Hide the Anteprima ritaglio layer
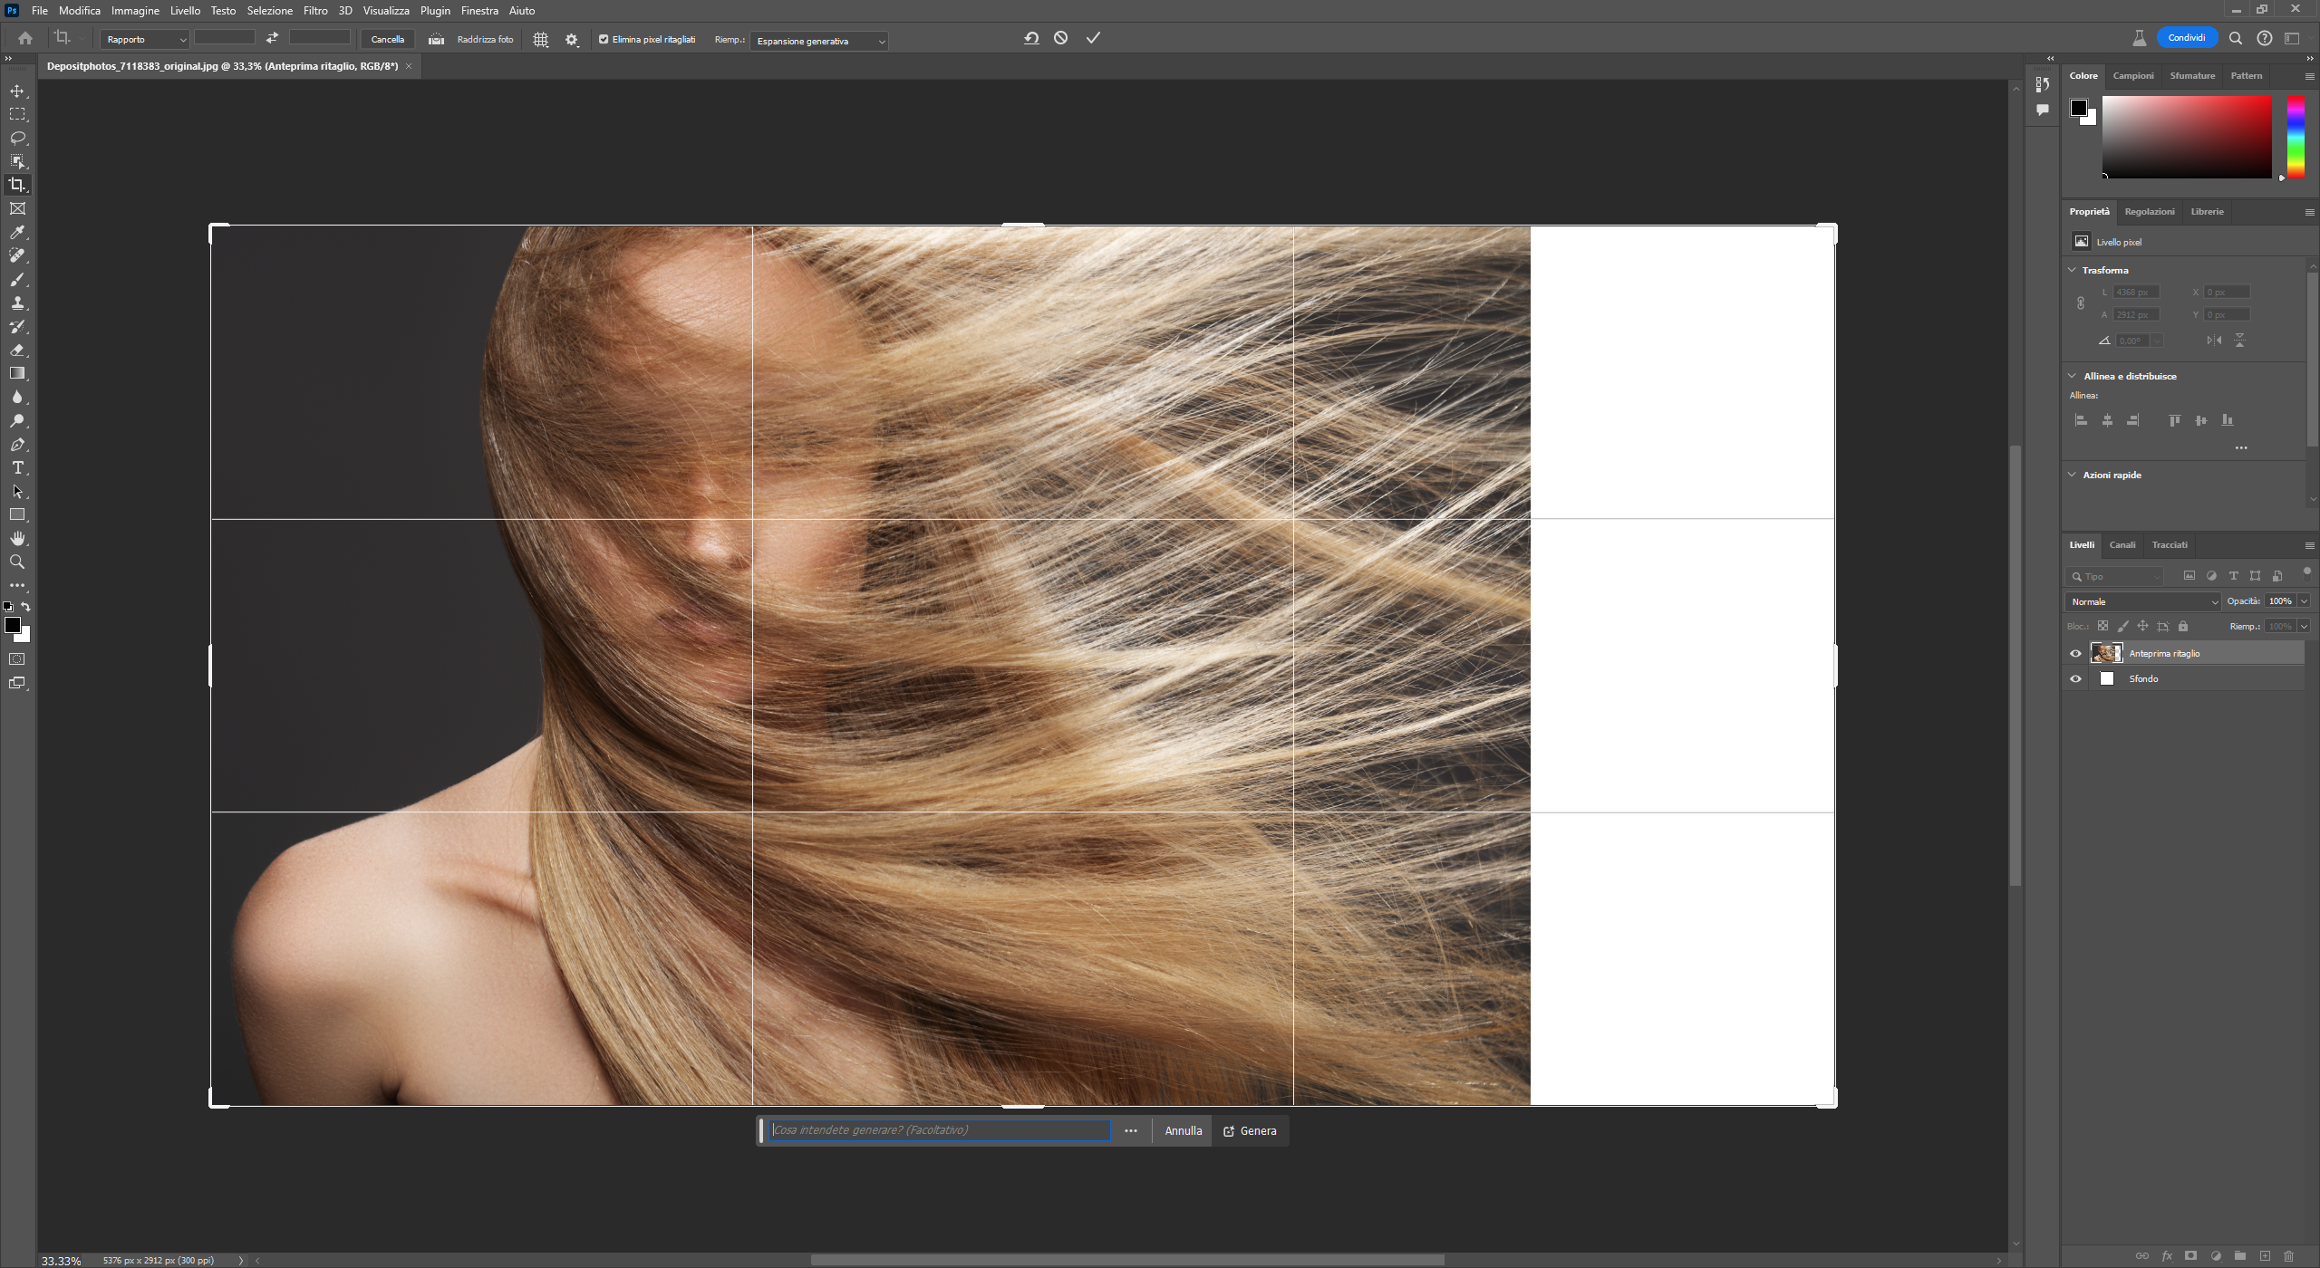The width and height of the screenshot is (2320, 1268). [x=2075, y=653]
